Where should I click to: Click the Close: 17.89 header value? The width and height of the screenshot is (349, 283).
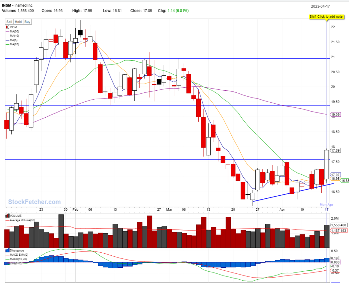tap(141, 11)
